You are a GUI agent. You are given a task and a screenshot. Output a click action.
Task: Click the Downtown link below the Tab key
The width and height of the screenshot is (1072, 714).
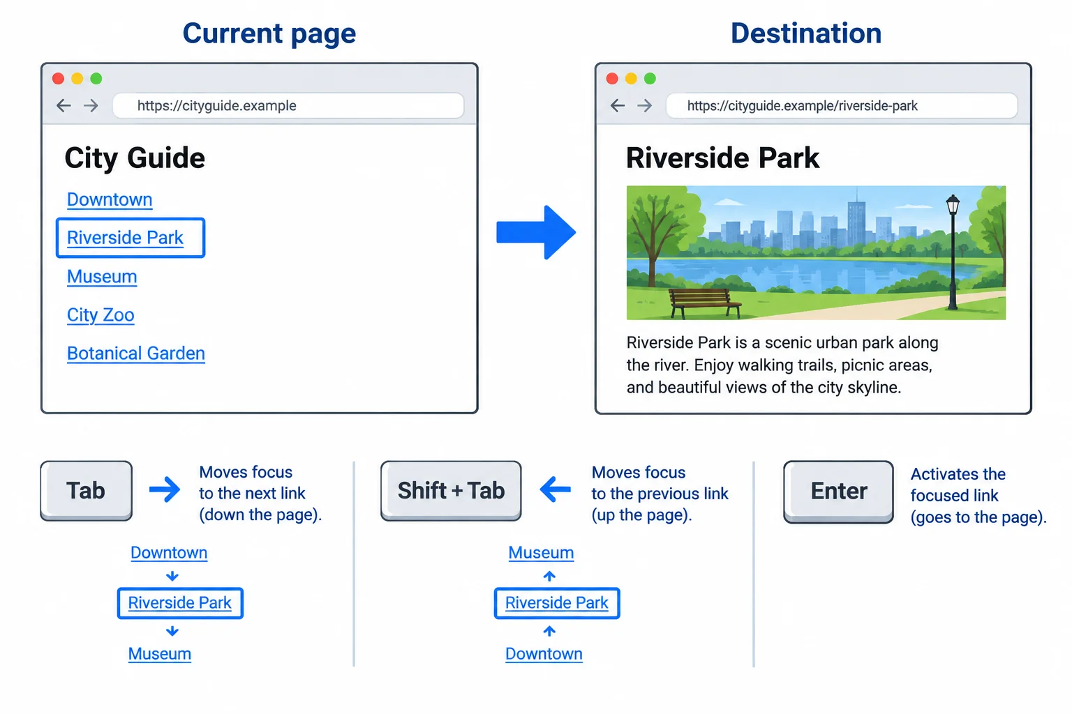click(x=169, y=553)
